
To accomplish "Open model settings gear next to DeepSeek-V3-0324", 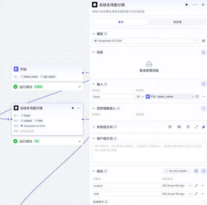I will coord(203,41).
